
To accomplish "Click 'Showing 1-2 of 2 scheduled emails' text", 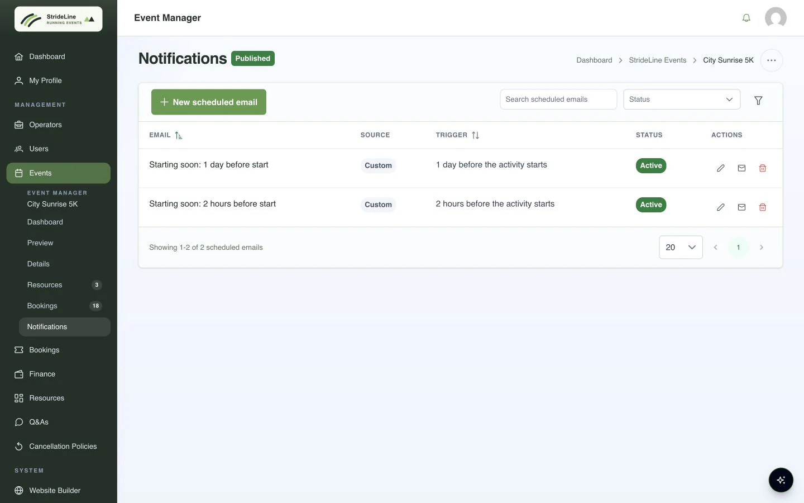I will coord(206,248).
